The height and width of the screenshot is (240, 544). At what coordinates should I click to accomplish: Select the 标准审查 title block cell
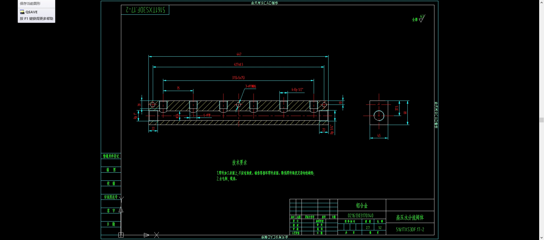[x=320, y=221]
